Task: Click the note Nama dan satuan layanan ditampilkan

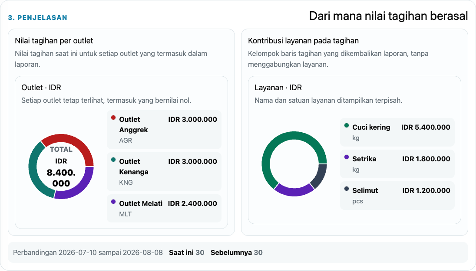Action: coord(328,100)
